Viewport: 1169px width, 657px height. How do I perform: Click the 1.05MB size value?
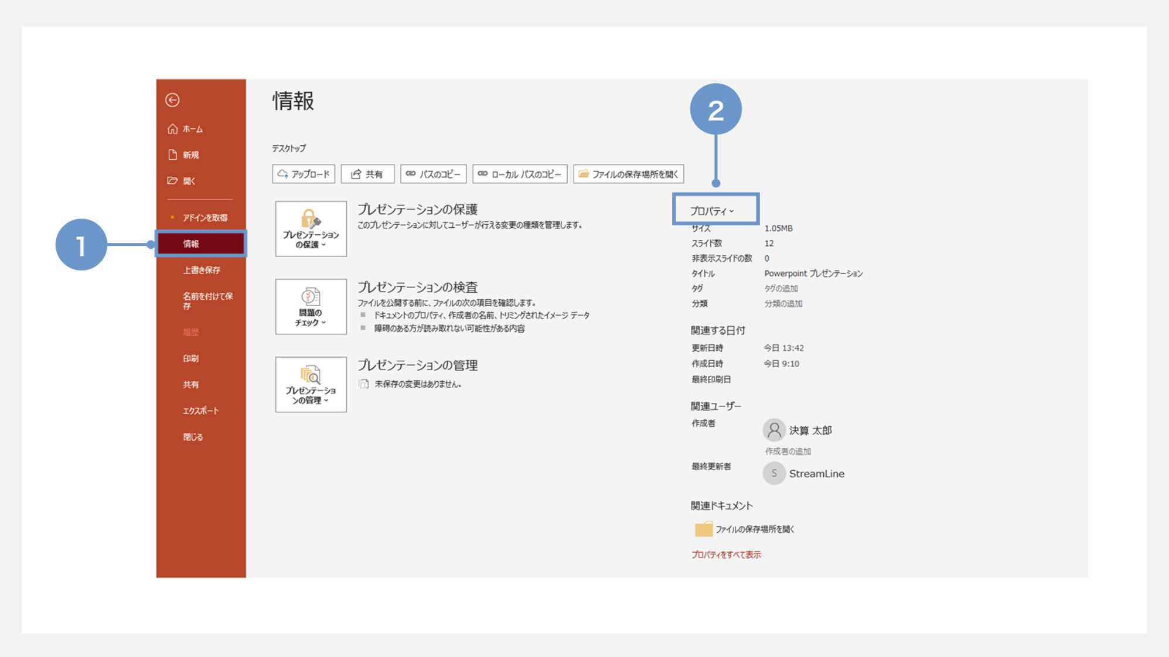tap(778, 228)
